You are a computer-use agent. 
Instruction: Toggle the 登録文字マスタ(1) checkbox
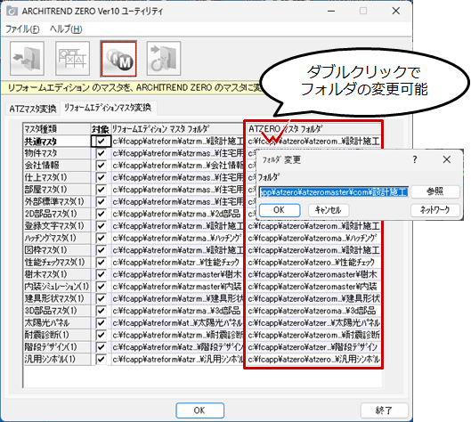pos(102,226)
